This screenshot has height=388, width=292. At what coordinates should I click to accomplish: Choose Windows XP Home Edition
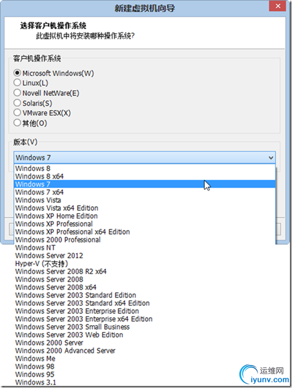145,216
